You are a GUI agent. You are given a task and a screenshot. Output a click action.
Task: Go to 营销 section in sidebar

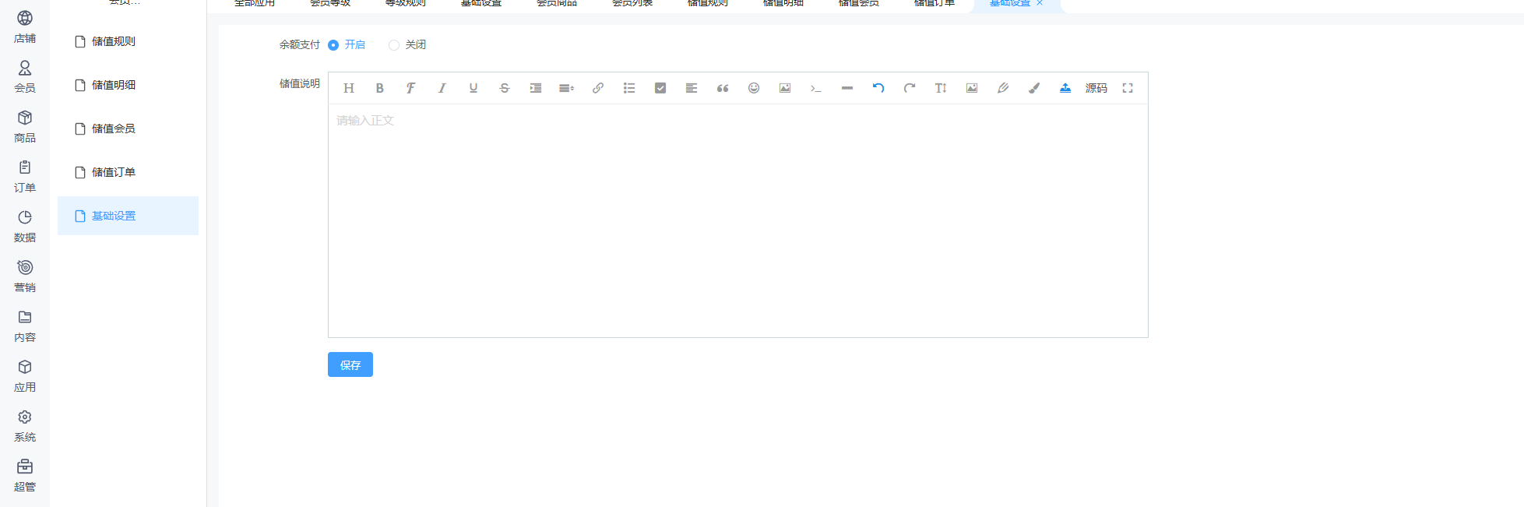(25, 276)
